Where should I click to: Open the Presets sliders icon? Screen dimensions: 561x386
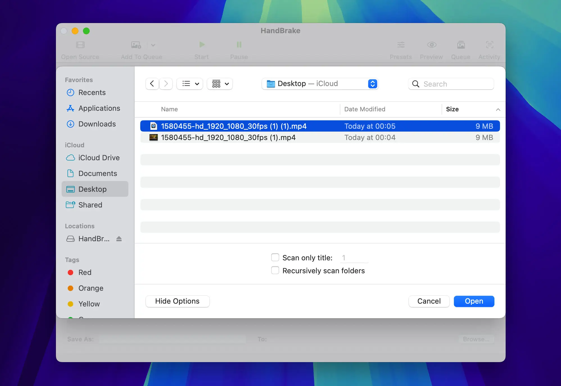[x=401, y=45]
